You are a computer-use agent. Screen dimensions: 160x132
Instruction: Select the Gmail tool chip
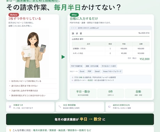coord(97,71)
